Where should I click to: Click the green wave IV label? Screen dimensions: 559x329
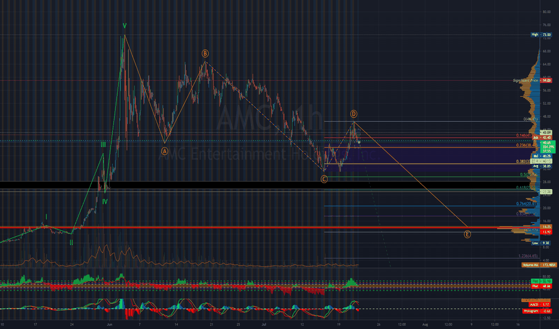point(105,202)
